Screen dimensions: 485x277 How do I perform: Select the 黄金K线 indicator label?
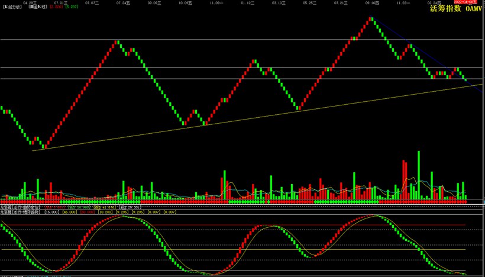[x=37, y=7]
